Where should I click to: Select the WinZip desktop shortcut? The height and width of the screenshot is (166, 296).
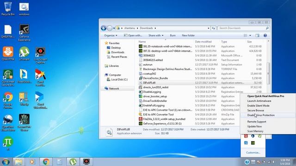24,99
